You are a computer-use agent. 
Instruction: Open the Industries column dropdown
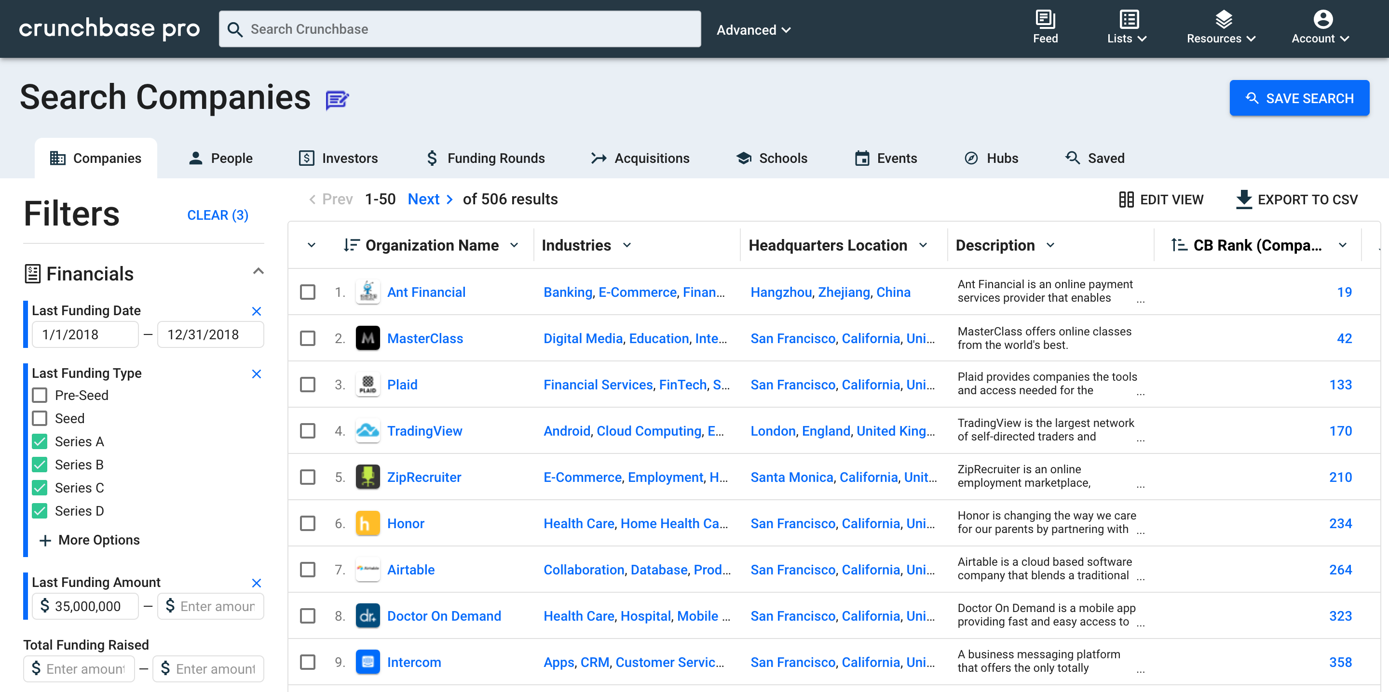[x=627, y=245]
